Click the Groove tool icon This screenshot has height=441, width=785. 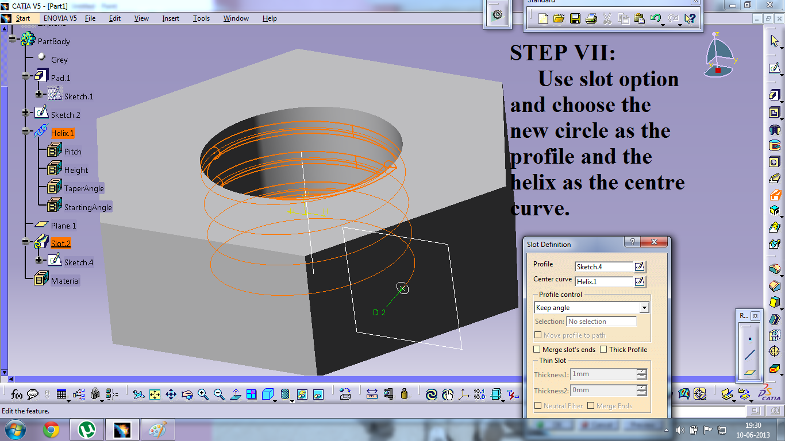[774, 145]
